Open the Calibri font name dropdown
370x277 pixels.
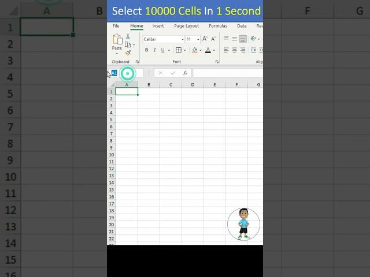coord(182,39)
